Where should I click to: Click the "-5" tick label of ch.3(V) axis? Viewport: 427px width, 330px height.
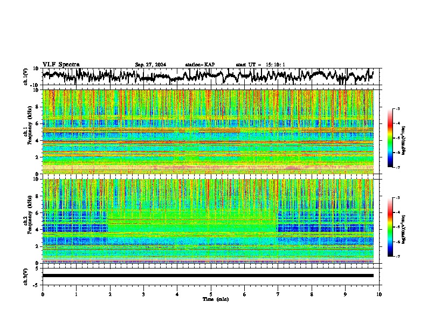[37, 285]
